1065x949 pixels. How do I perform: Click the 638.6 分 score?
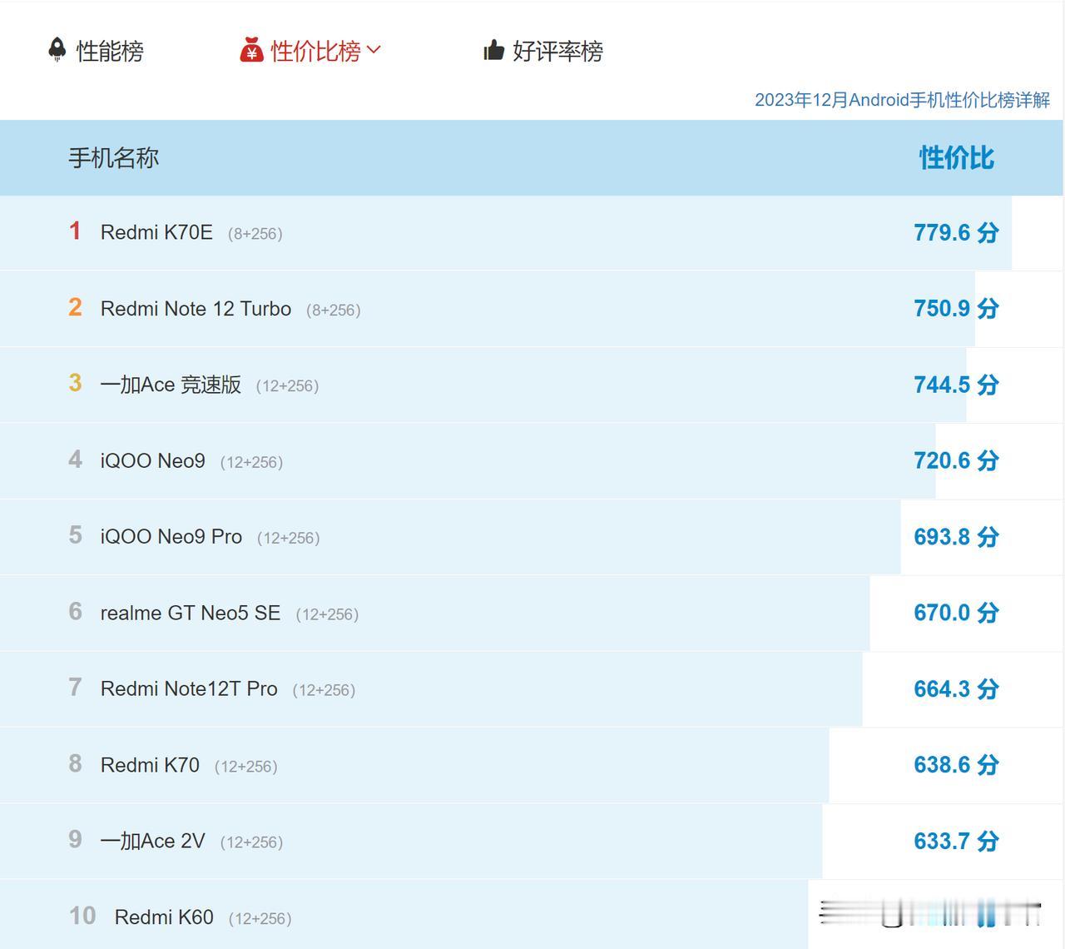point(956,765)
